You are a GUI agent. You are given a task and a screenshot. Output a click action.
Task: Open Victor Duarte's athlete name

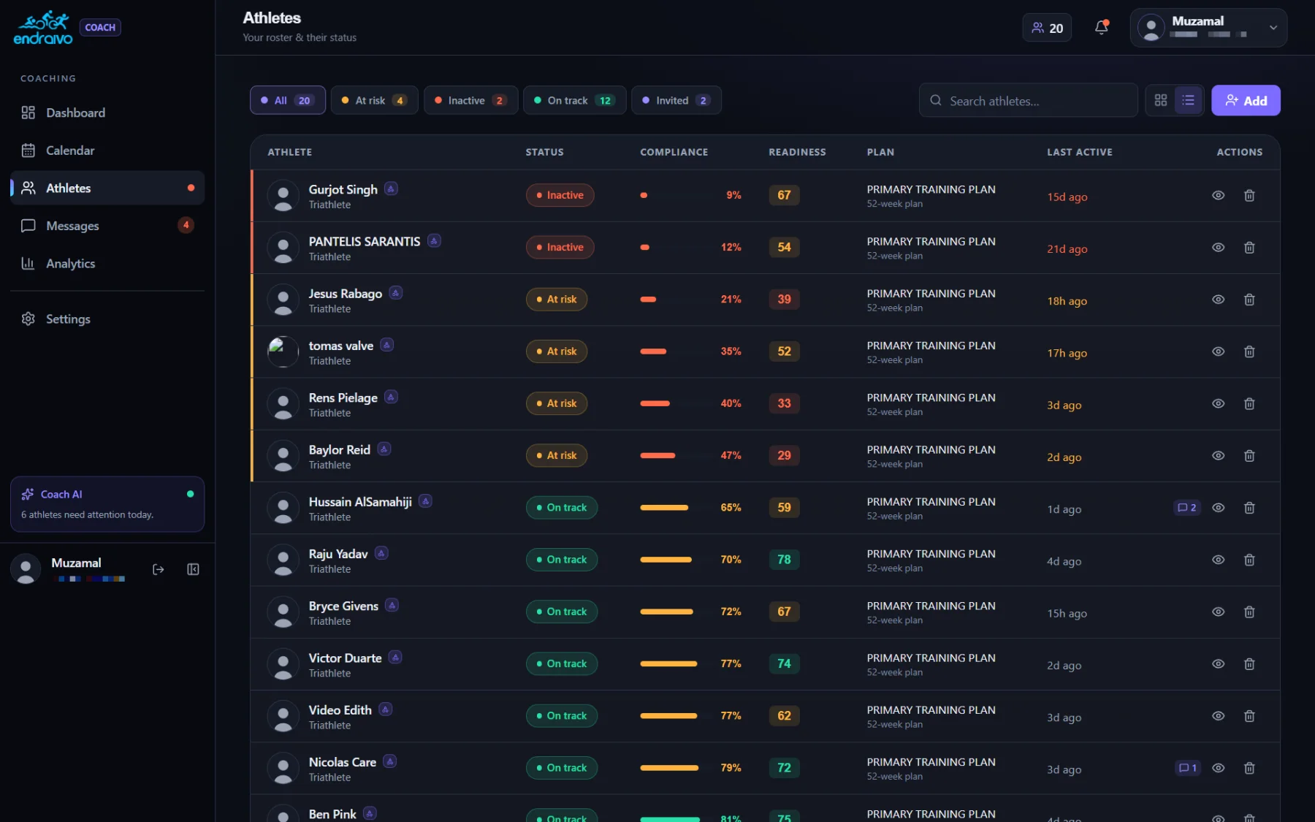[345, 658]
